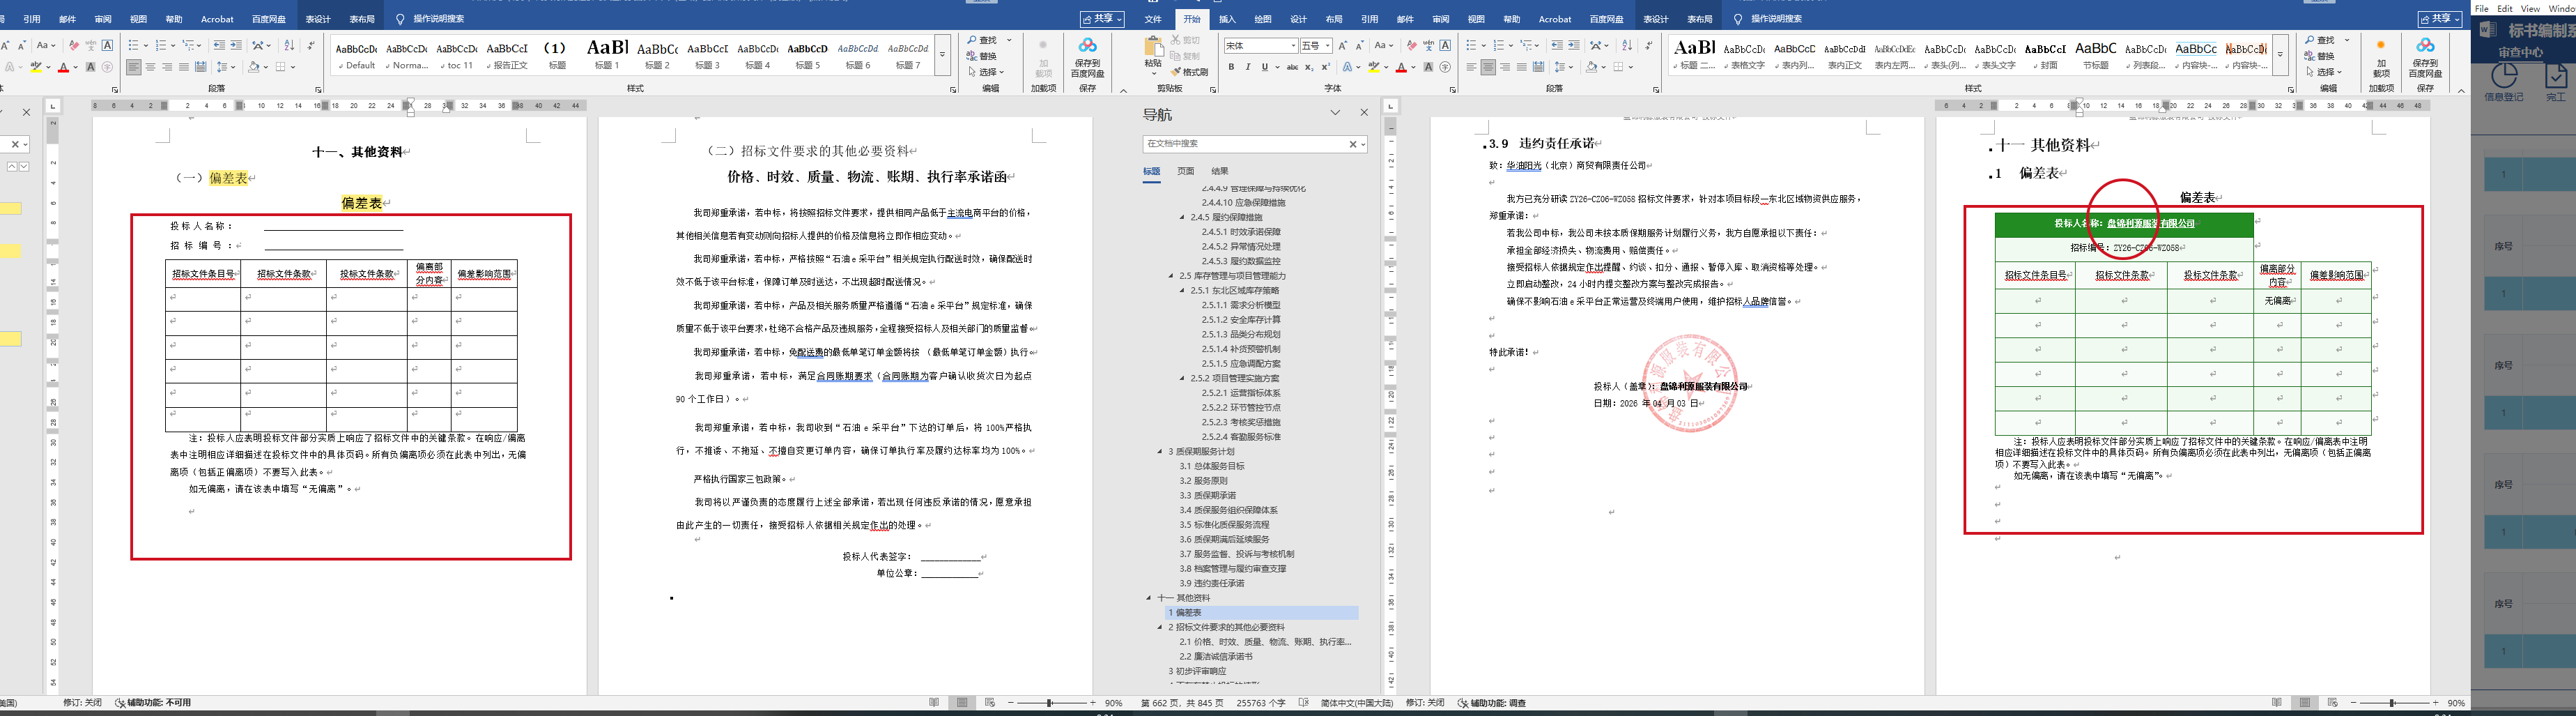
Task: Click the A-Z Sort icon in right Word window
Action: [1627, 46]
